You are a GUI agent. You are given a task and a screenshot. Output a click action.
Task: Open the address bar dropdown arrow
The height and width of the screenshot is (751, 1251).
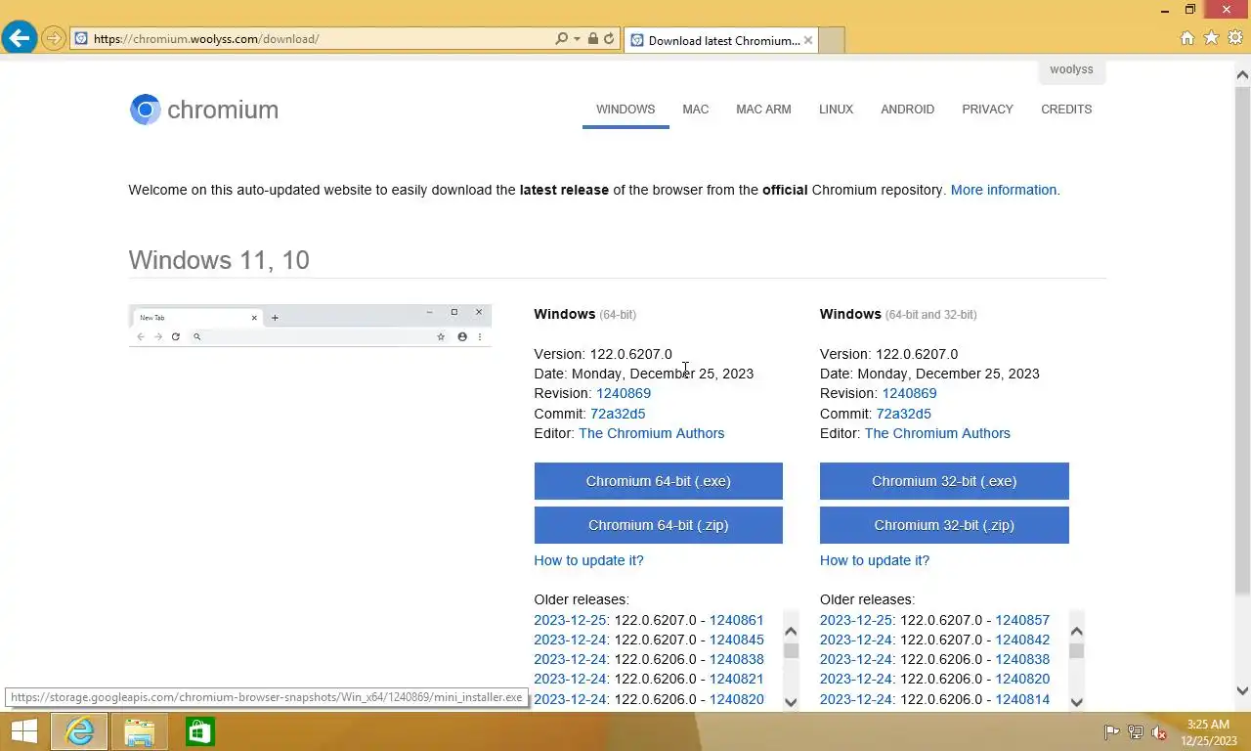[577, 39]
